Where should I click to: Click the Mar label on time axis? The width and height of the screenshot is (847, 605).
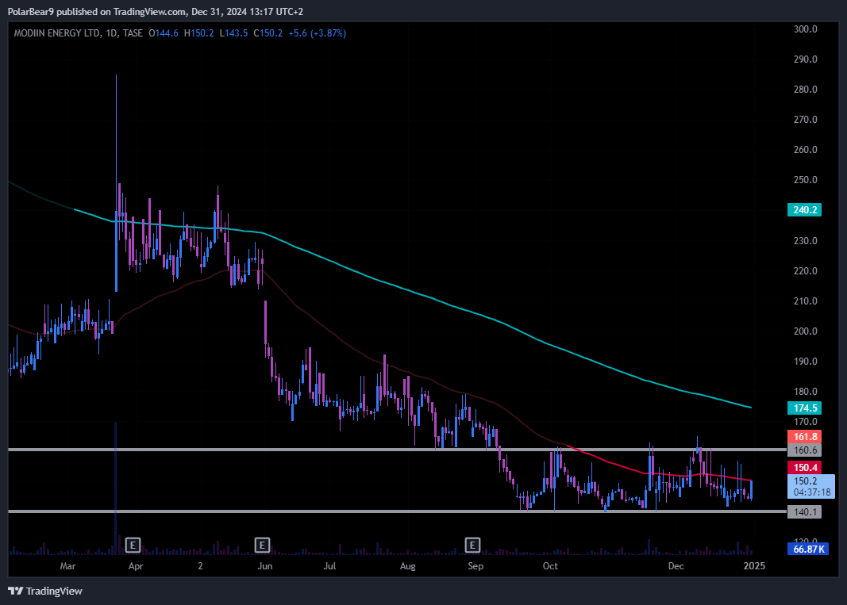[x=68, y=567]
